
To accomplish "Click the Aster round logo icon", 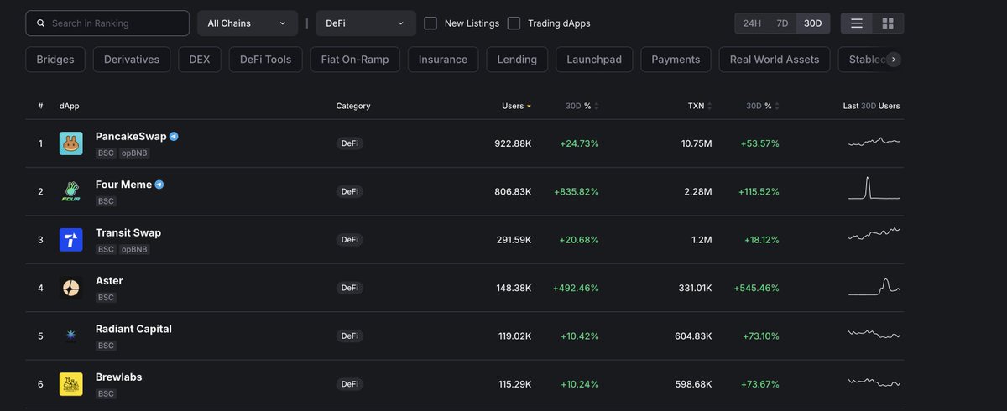I will [x=70, y=288].
